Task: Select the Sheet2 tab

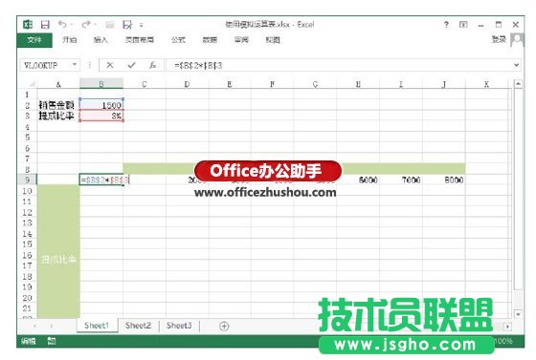Action: coord(138,326)
